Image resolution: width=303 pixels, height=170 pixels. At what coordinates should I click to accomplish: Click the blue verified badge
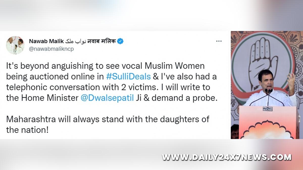(120, 41)
